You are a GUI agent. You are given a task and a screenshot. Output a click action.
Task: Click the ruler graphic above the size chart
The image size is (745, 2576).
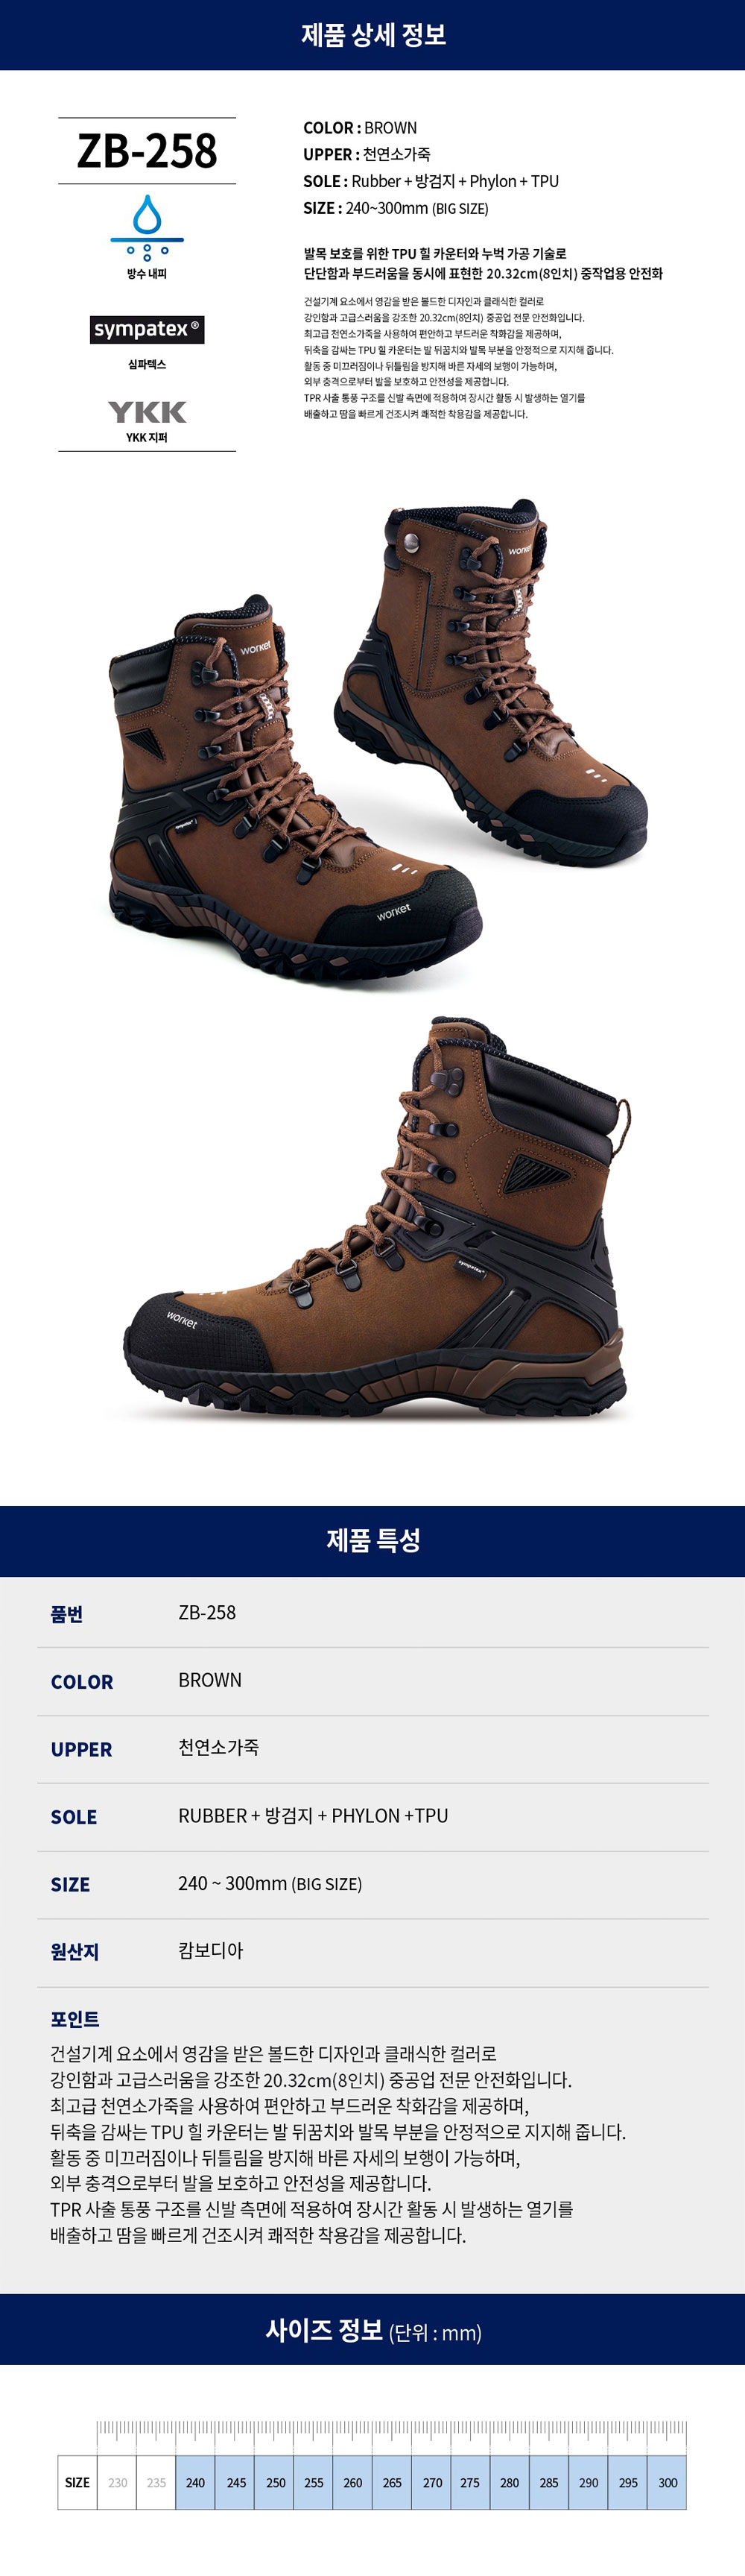pyautogui.click(x=391, y=2433)
